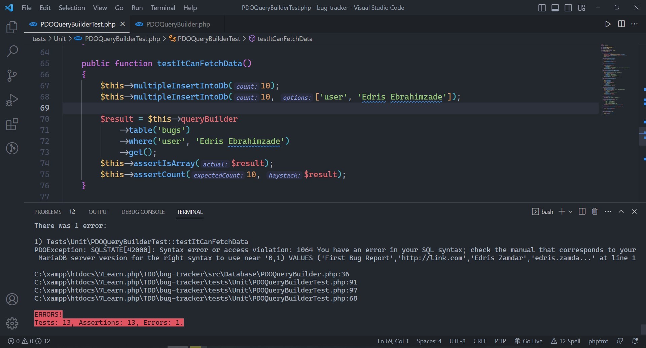Click the feedback icon in status bar
646x348 pixels.
coord(620,341)
